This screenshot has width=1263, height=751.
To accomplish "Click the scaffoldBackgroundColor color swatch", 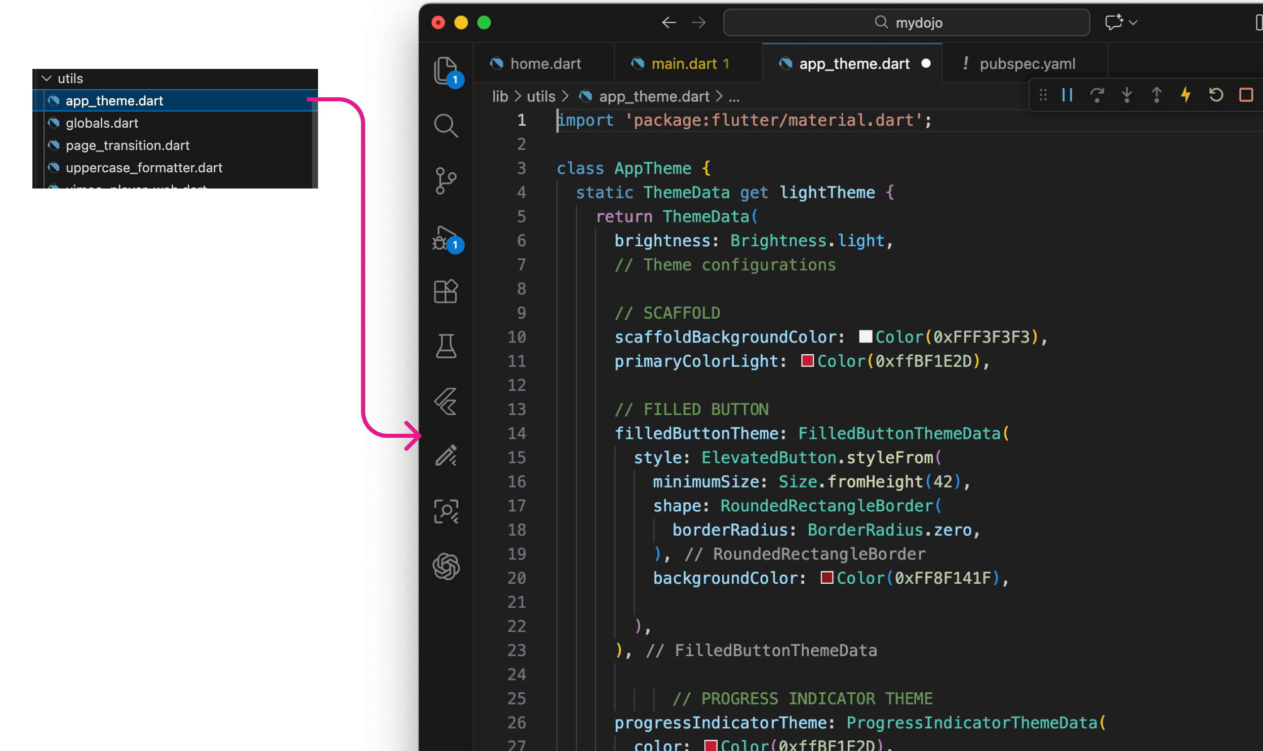I will [x=865, y=336].
